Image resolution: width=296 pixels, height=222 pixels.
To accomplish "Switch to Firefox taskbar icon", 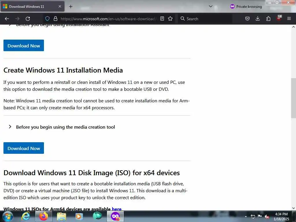I will tap(43, 216).
